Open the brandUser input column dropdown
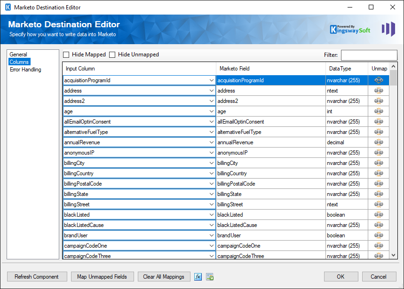 [211, 235]
